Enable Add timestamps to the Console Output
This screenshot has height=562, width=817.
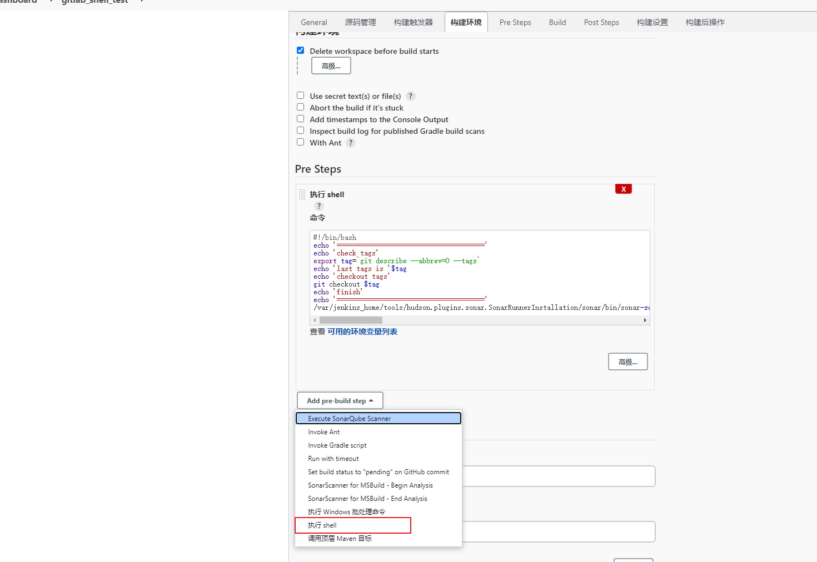click(x=301, y=119)
